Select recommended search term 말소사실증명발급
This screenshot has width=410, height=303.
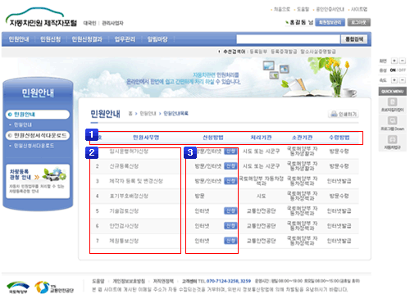click(x=318, y=52)
